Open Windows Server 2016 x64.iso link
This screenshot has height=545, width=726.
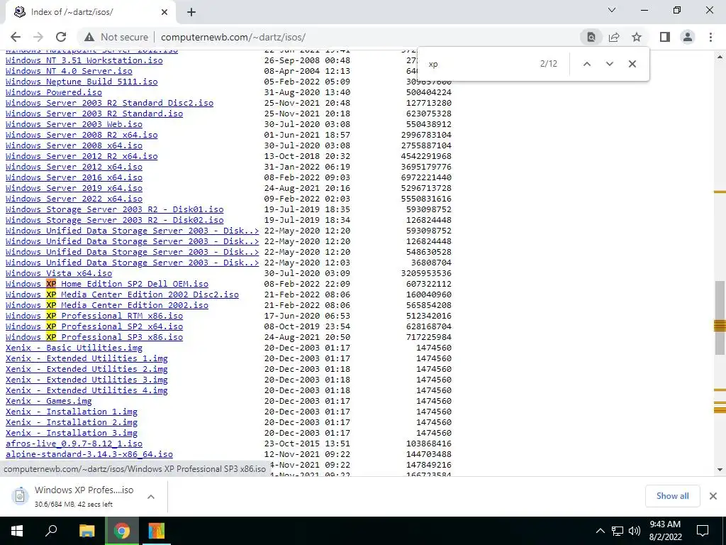pyautogui.click(x=74, y=177)
